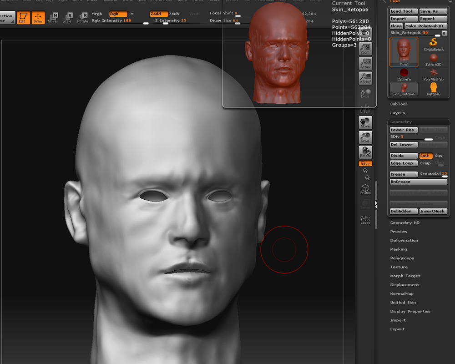
Task: Click the Divide button
Action: click(403, 156)
